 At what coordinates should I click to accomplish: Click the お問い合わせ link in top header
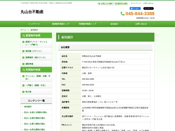(x=148, y=3)
